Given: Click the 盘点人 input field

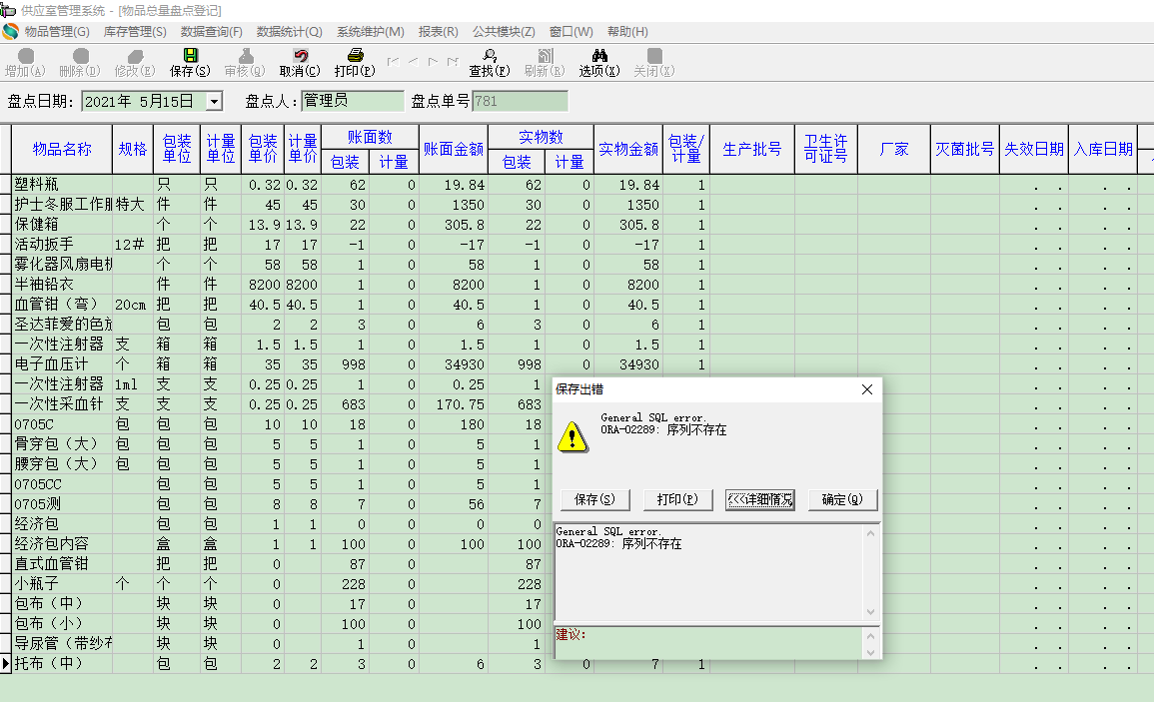Looking at the screenshot, I should [x=353, y=101].
